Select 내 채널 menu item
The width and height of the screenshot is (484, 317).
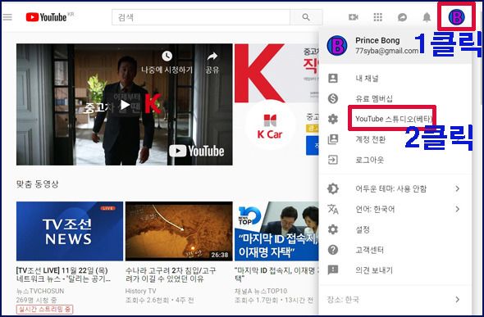pyautogui.click(x=395, y=79)
